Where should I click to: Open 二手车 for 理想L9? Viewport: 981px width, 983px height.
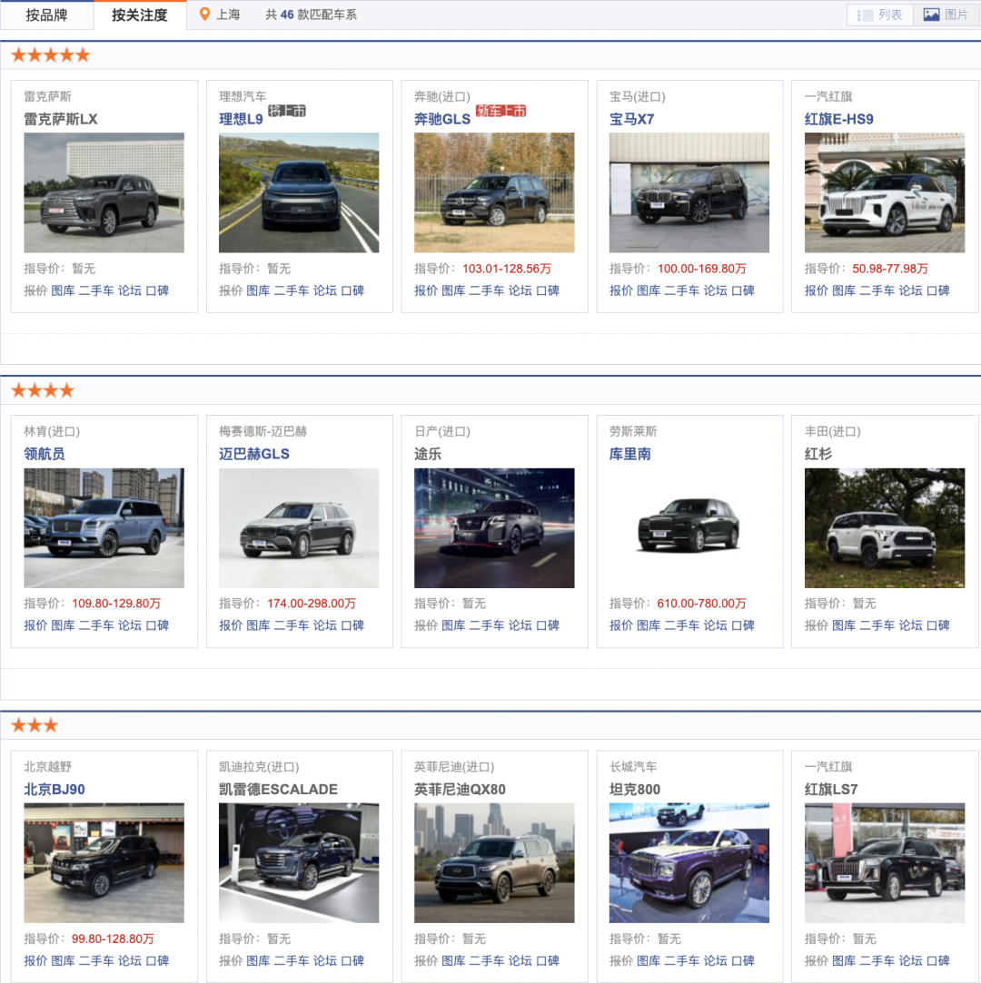click(x=291, y=290)
